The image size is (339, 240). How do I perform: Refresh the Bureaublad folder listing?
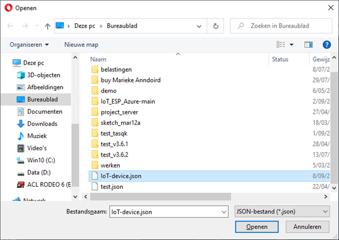(x=215, y=26)
